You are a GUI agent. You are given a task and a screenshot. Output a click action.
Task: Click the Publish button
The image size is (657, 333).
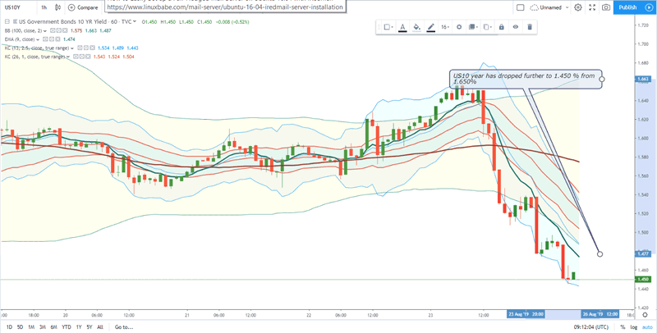click(x=627, y=7)
